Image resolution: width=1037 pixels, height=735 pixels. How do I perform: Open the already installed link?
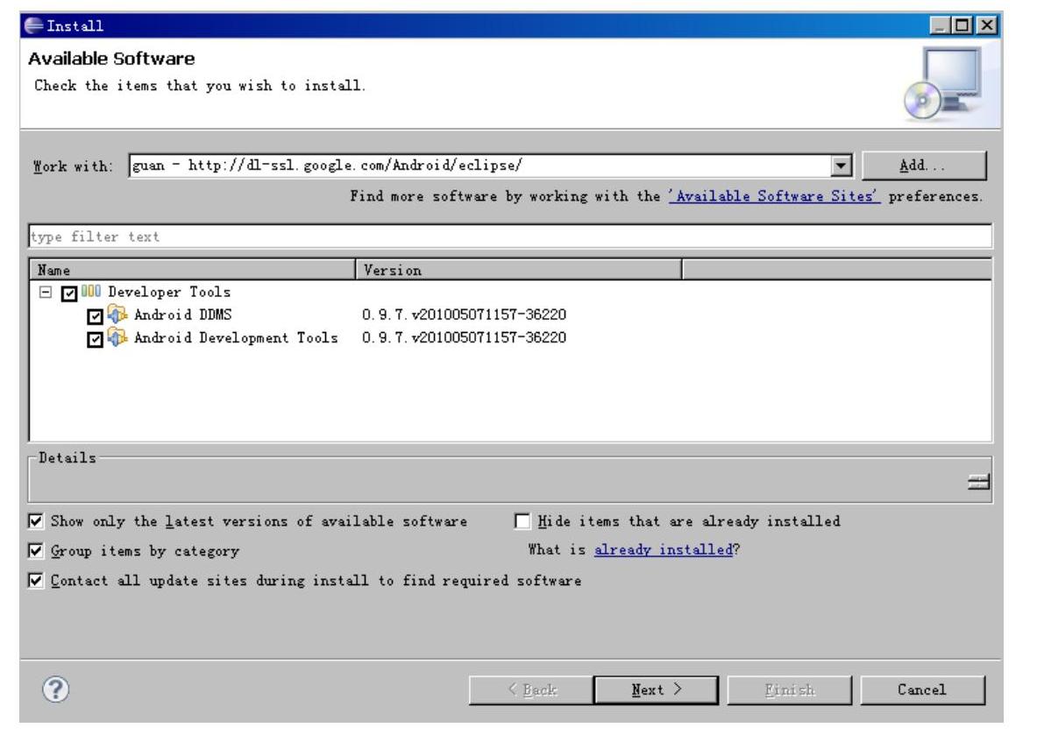[x=664, y=550]
